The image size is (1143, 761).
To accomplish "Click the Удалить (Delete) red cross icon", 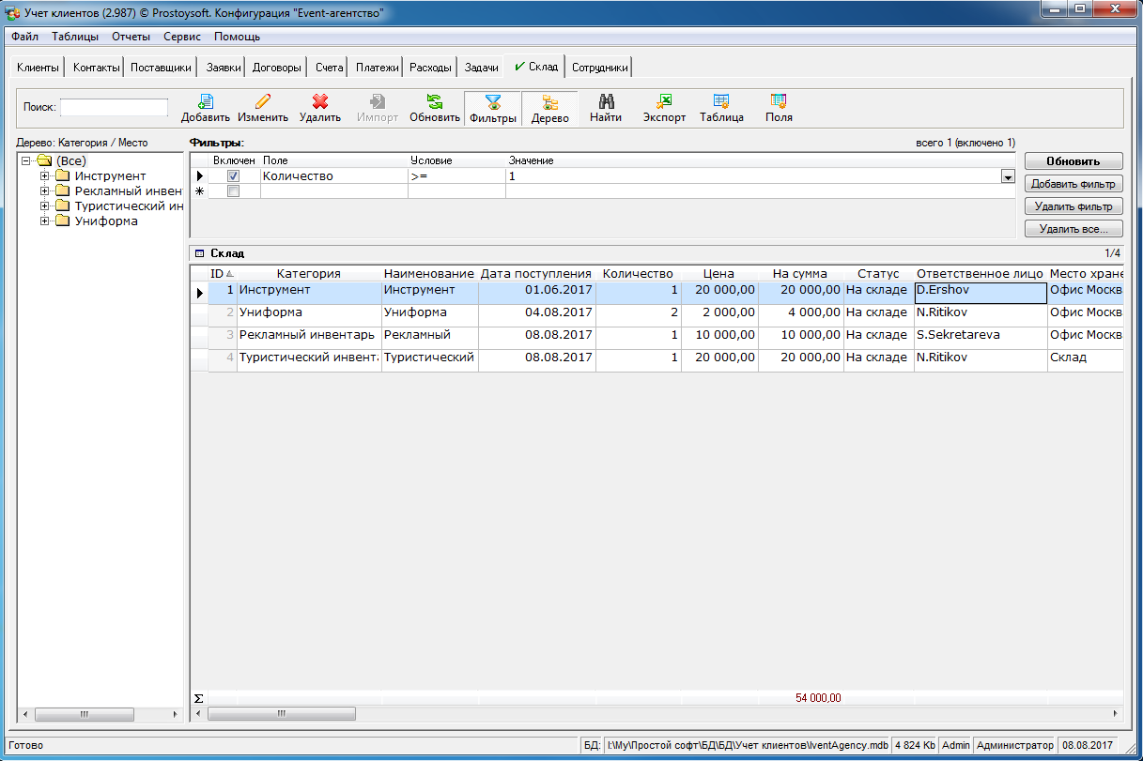I will (x=319, y=102).
